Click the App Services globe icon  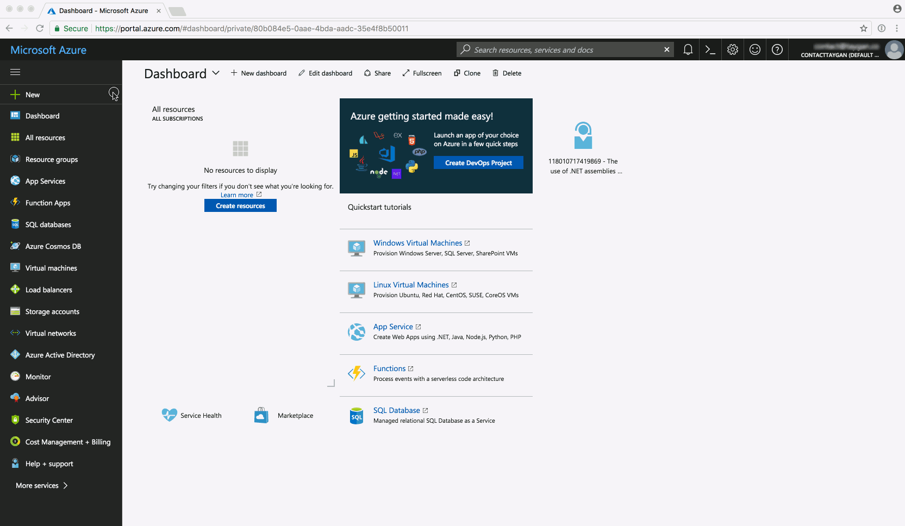(x=15, y=181)
